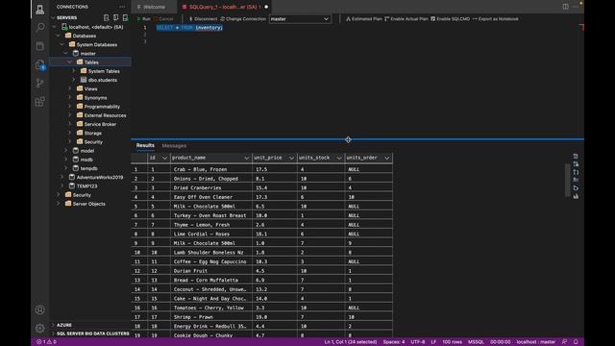Collapse the Databases folder

pos(59,36)
